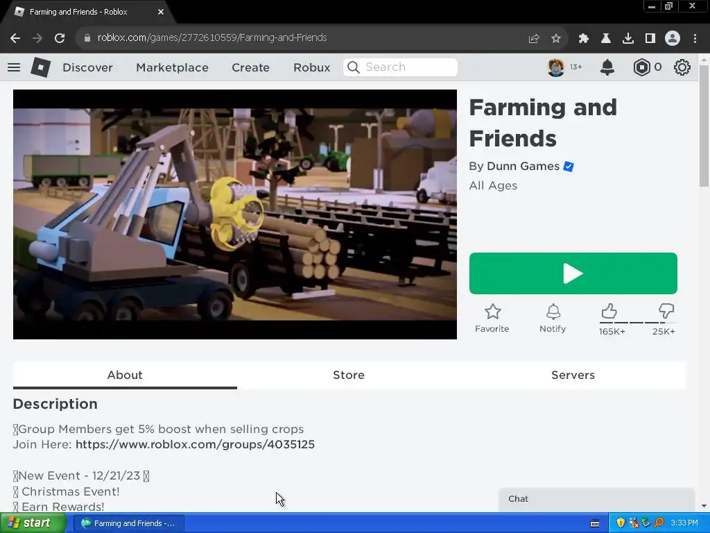Click the share page icon in address bar
Viewport: 710px width, 533px height.
[x=534, y=39]
